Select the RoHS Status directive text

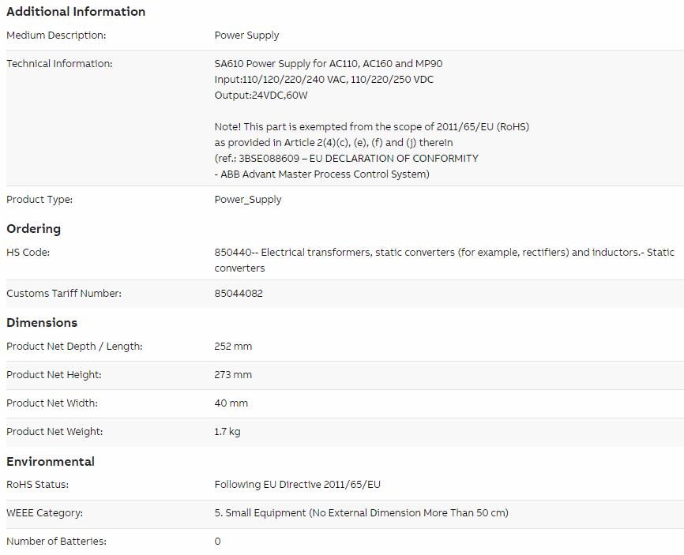(x=298, y=485)
